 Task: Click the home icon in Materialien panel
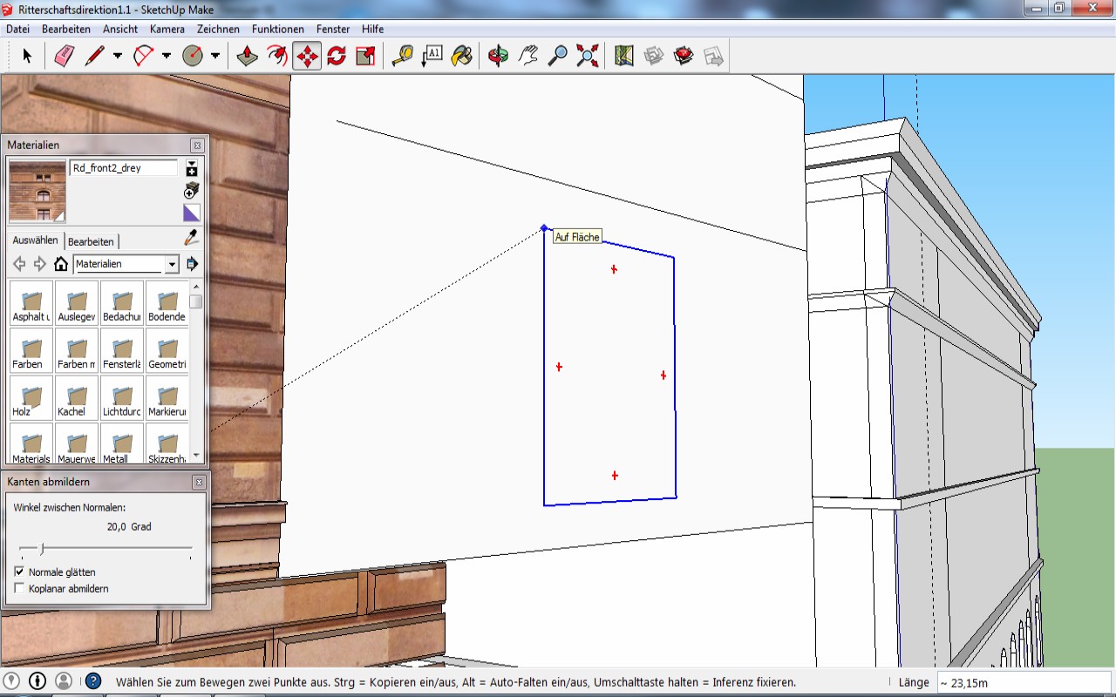pos(61,264)
